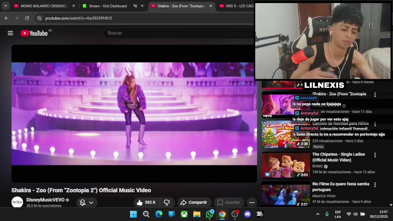Open Maurício Victor channel link
This screenshot has height=221, width=393.
point(324,196)
